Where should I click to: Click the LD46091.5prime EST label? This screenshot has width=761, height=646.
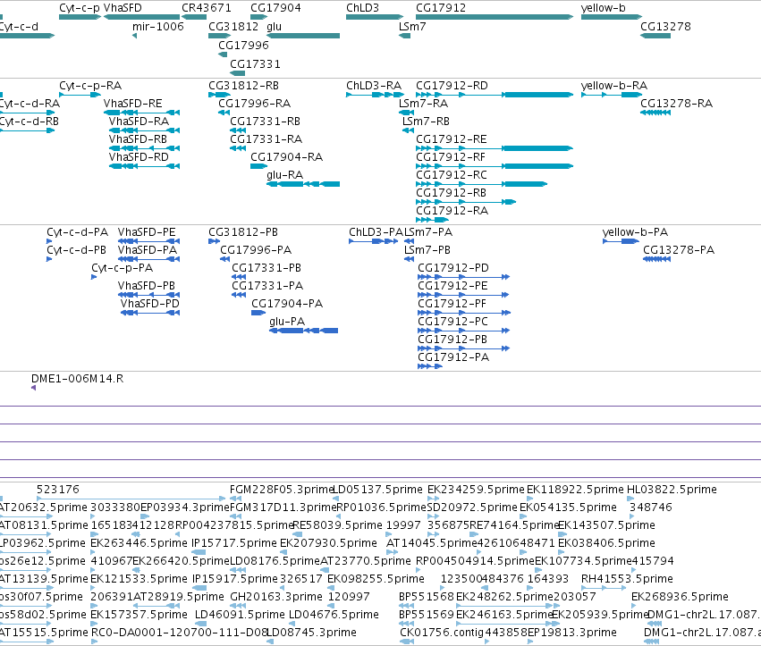click(240, 615)
